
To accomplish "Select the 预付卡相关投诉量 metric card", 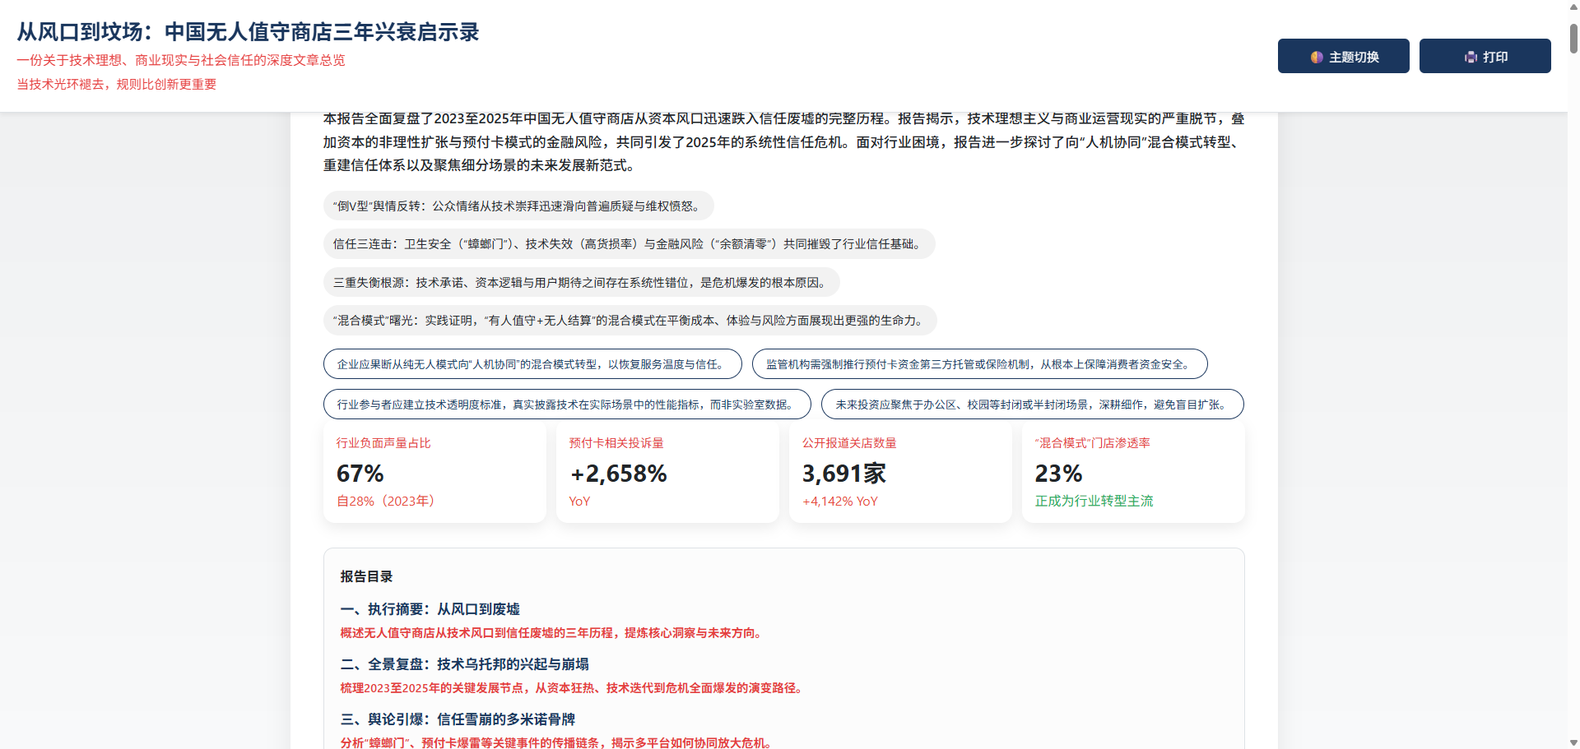I will tap(667, 473).
